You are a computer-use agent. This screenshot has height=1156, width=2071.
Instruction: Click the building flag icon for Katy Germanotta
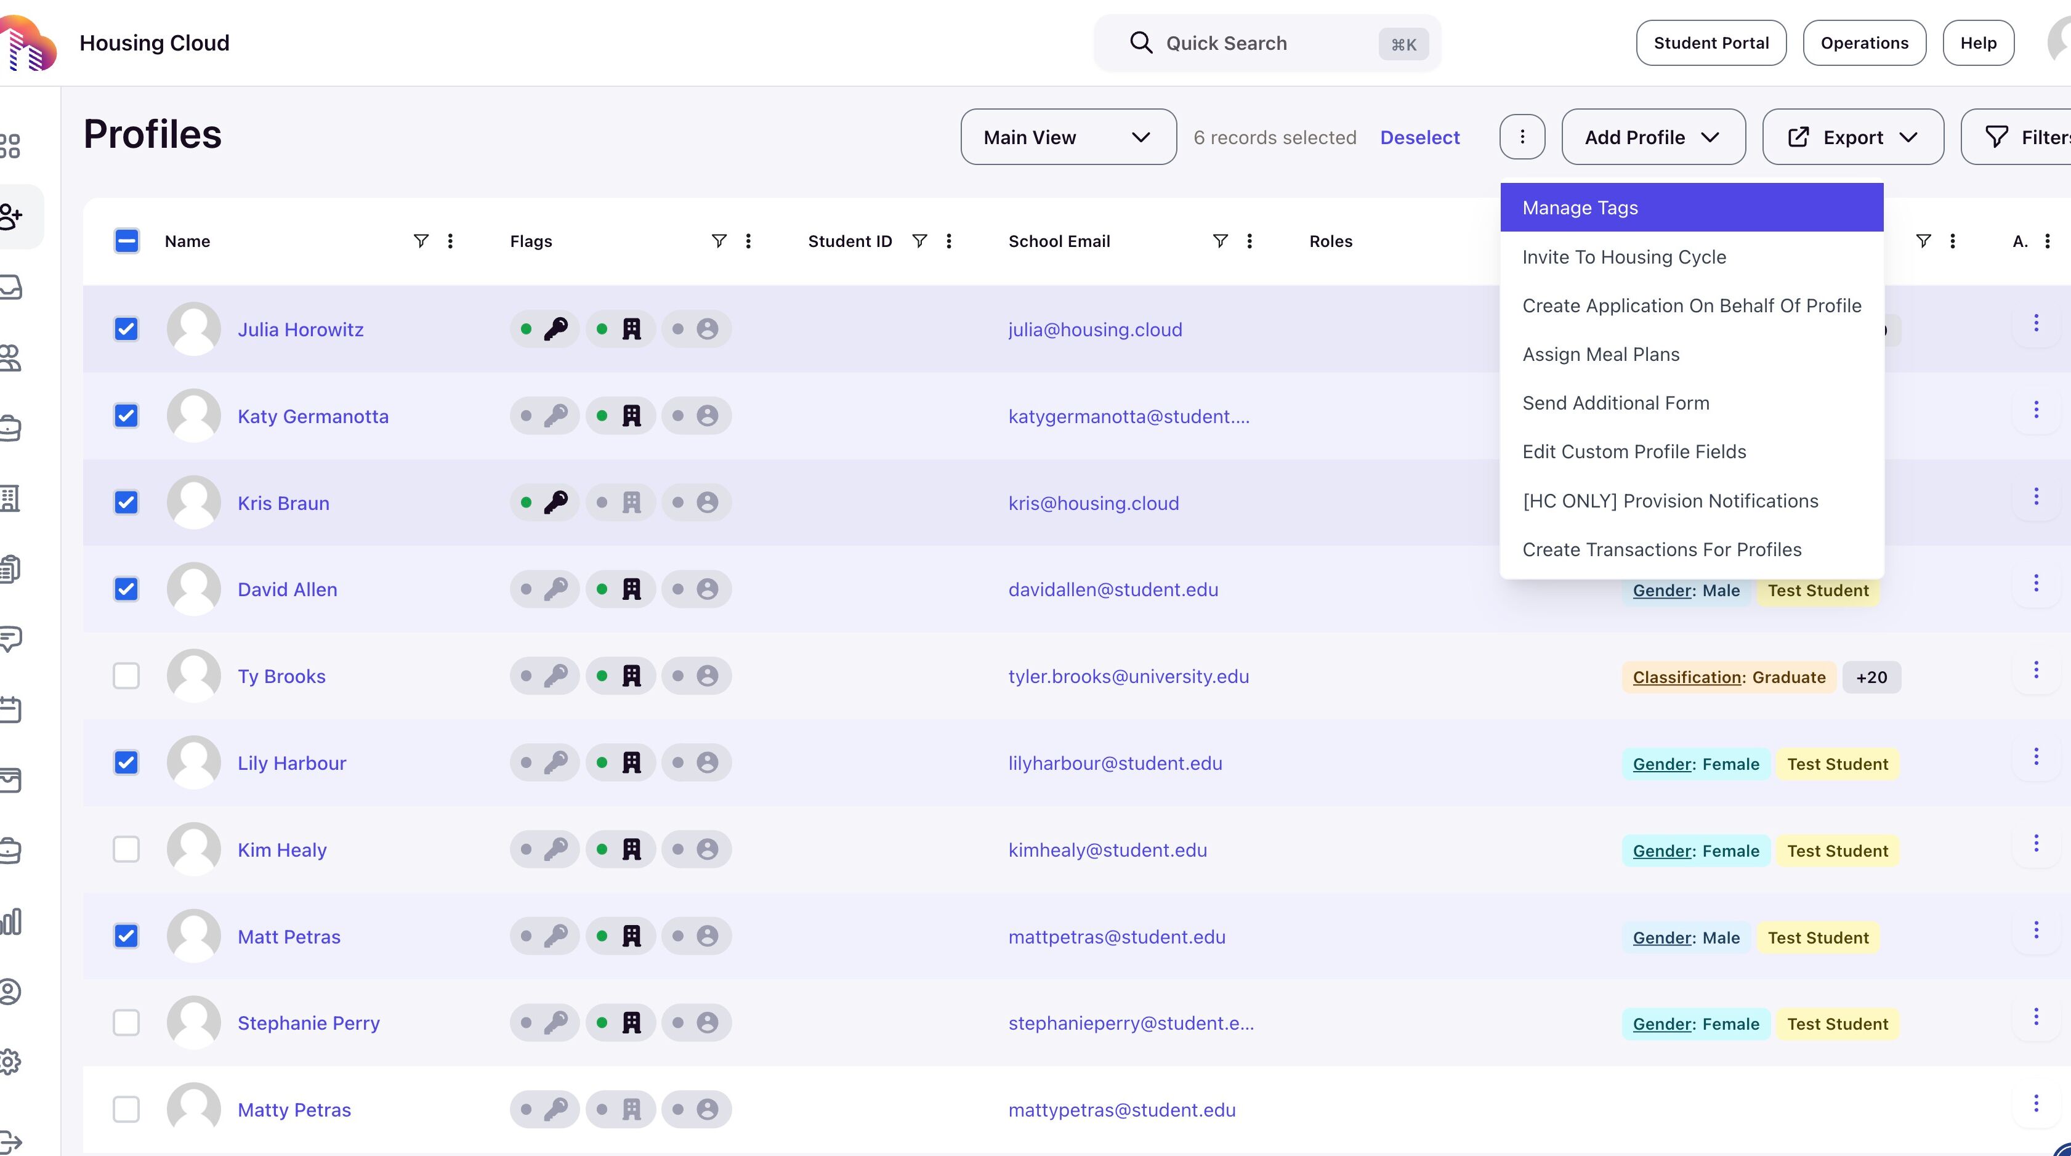tap(631, 416)
